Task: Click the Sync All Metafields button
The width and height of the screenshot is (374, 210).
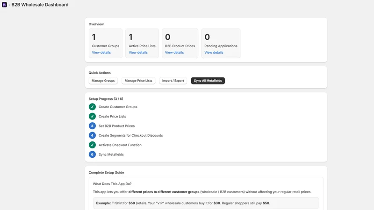Action: [x=208, y=81]
